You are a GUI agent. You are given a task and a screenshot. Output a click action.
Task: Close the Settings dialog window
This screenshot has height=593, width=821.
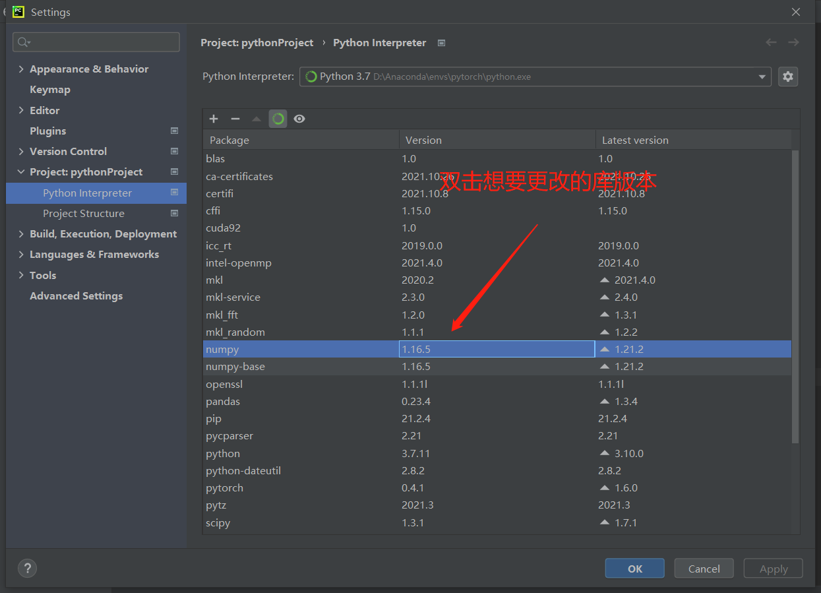[x=796, y=12]
